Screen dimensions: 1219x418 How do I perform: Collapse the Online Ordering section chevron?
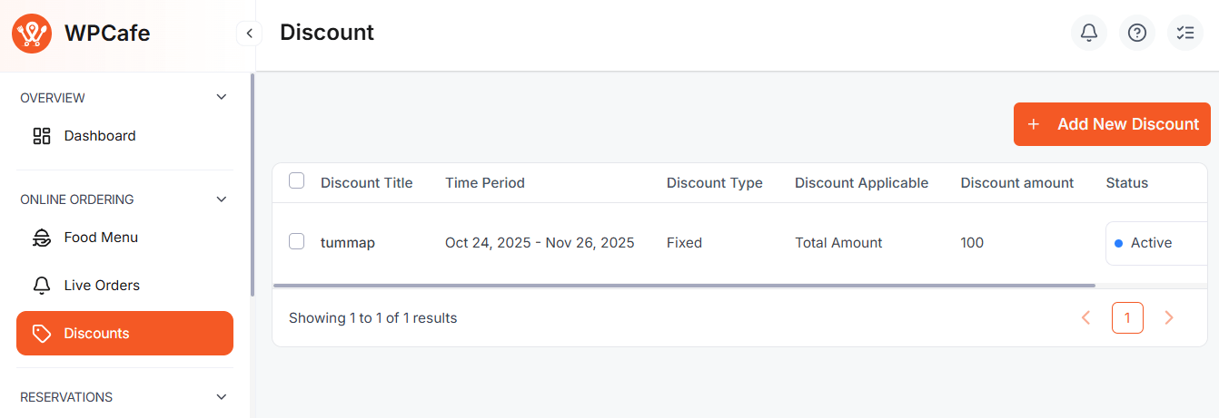222,199
